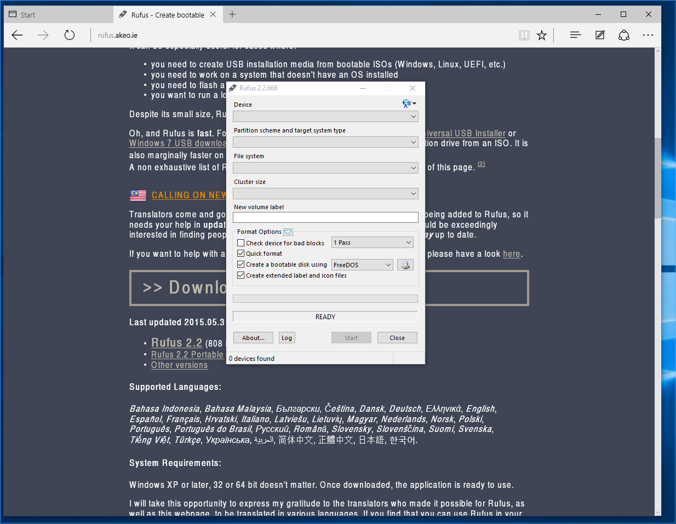Viewport: 676px width, 524px height.
Task: Open Edge Share icon
Action: point(624,35)
